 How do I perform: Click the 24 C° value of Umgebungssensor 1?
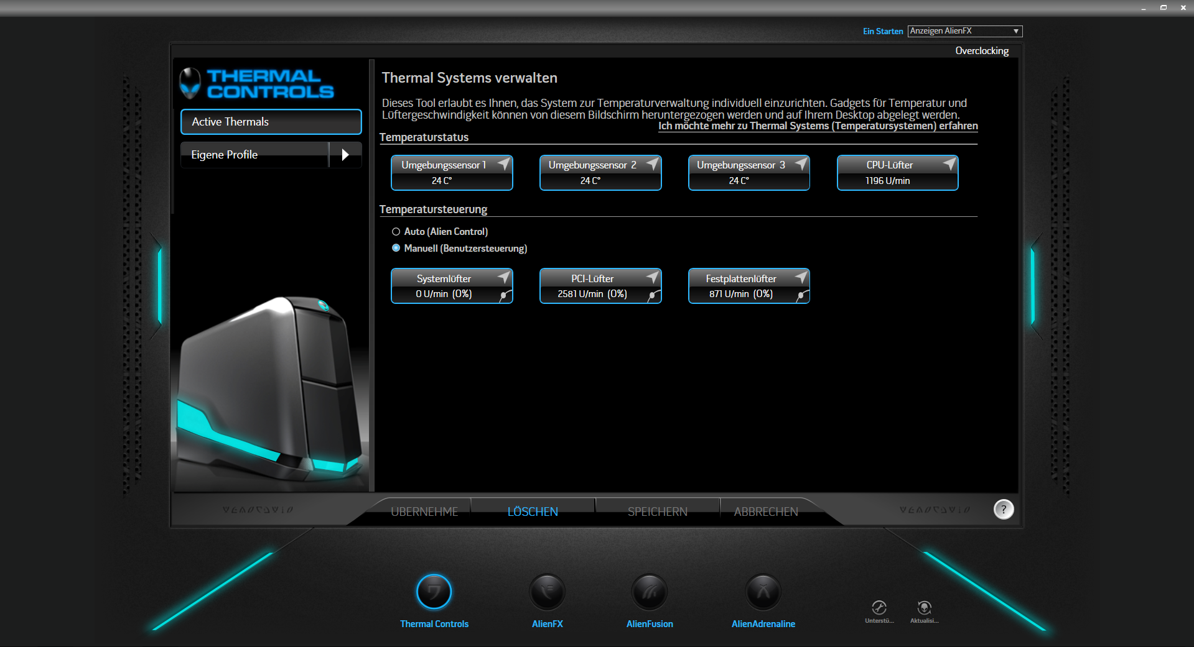pyautogui.click(x=442, y=181)
